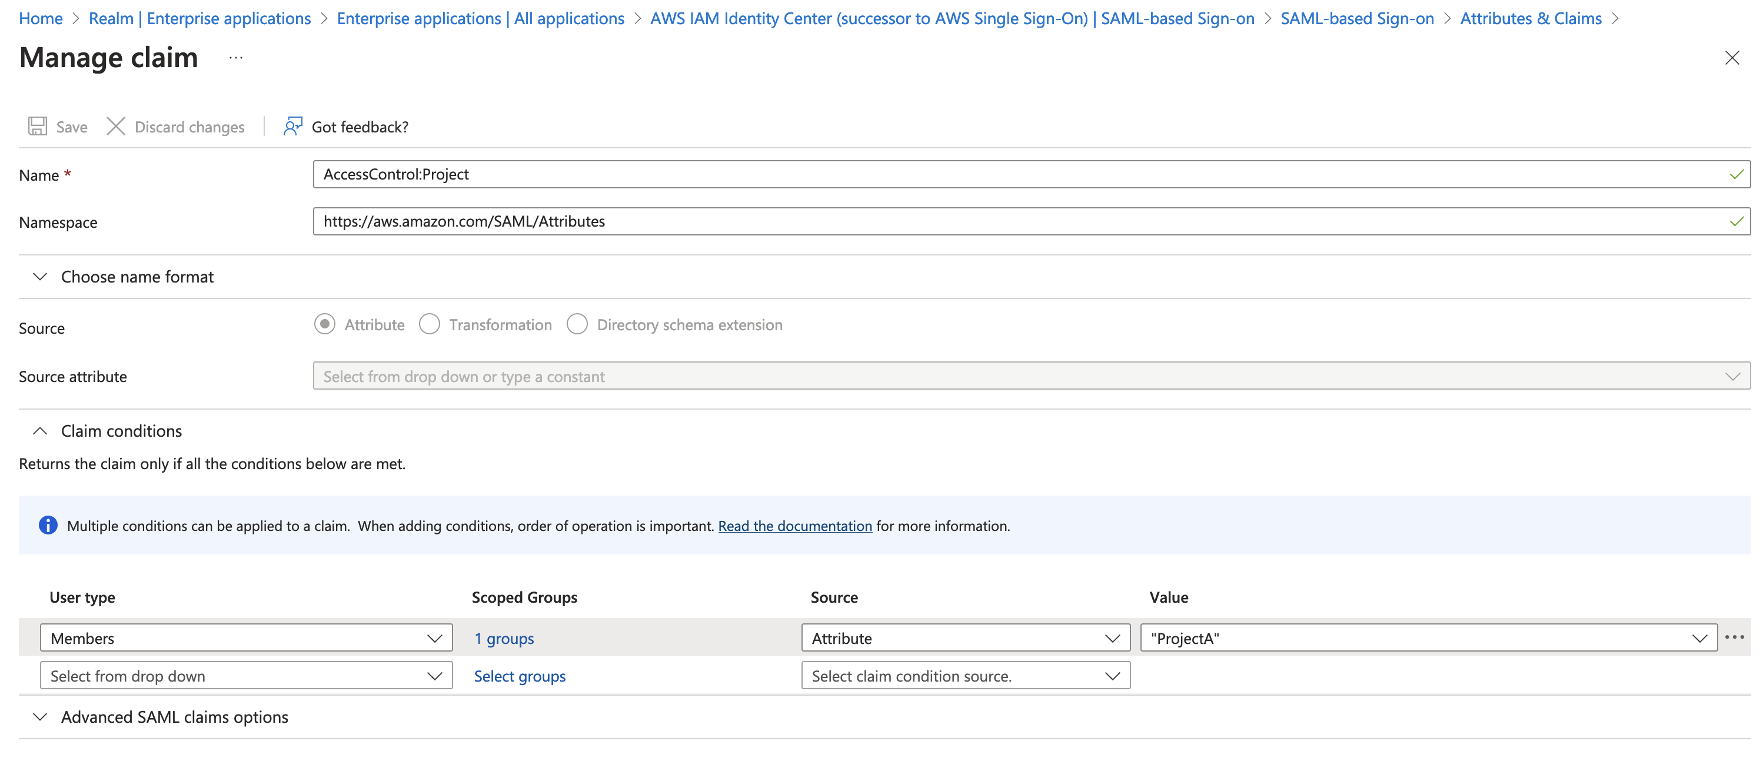Click the Save icon
The height and width of the screenshot is (764, 1763).
tap(37, 126)
